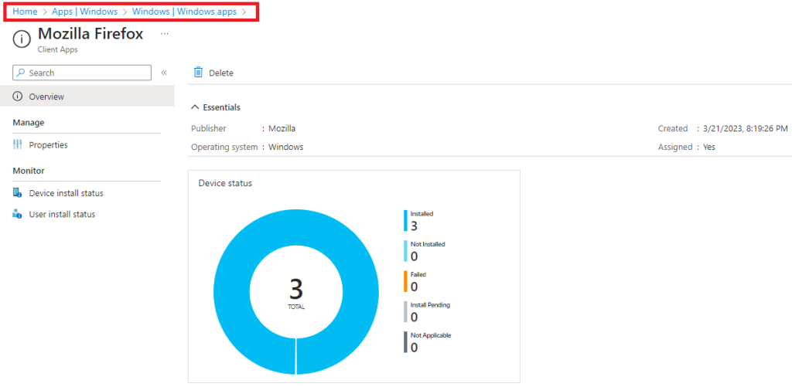This screenshot has height=387, width=792.
Task: Open the ellipsis more options menu
Action: (x=164, y=34)
